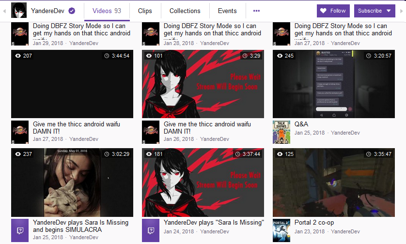This screenshot has width=406, height=244.
Task: Open YandereDev channel avatar
Action: 19,10
